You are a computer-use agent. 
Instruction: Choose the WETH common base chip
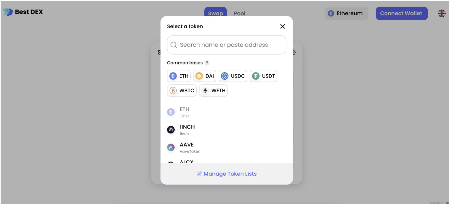213,90
